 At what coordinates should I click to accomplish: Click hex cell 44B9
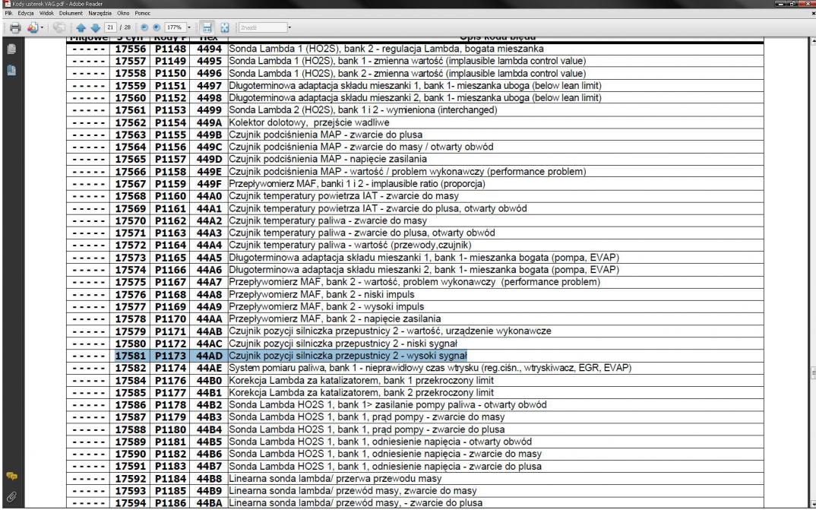(209, 490)
